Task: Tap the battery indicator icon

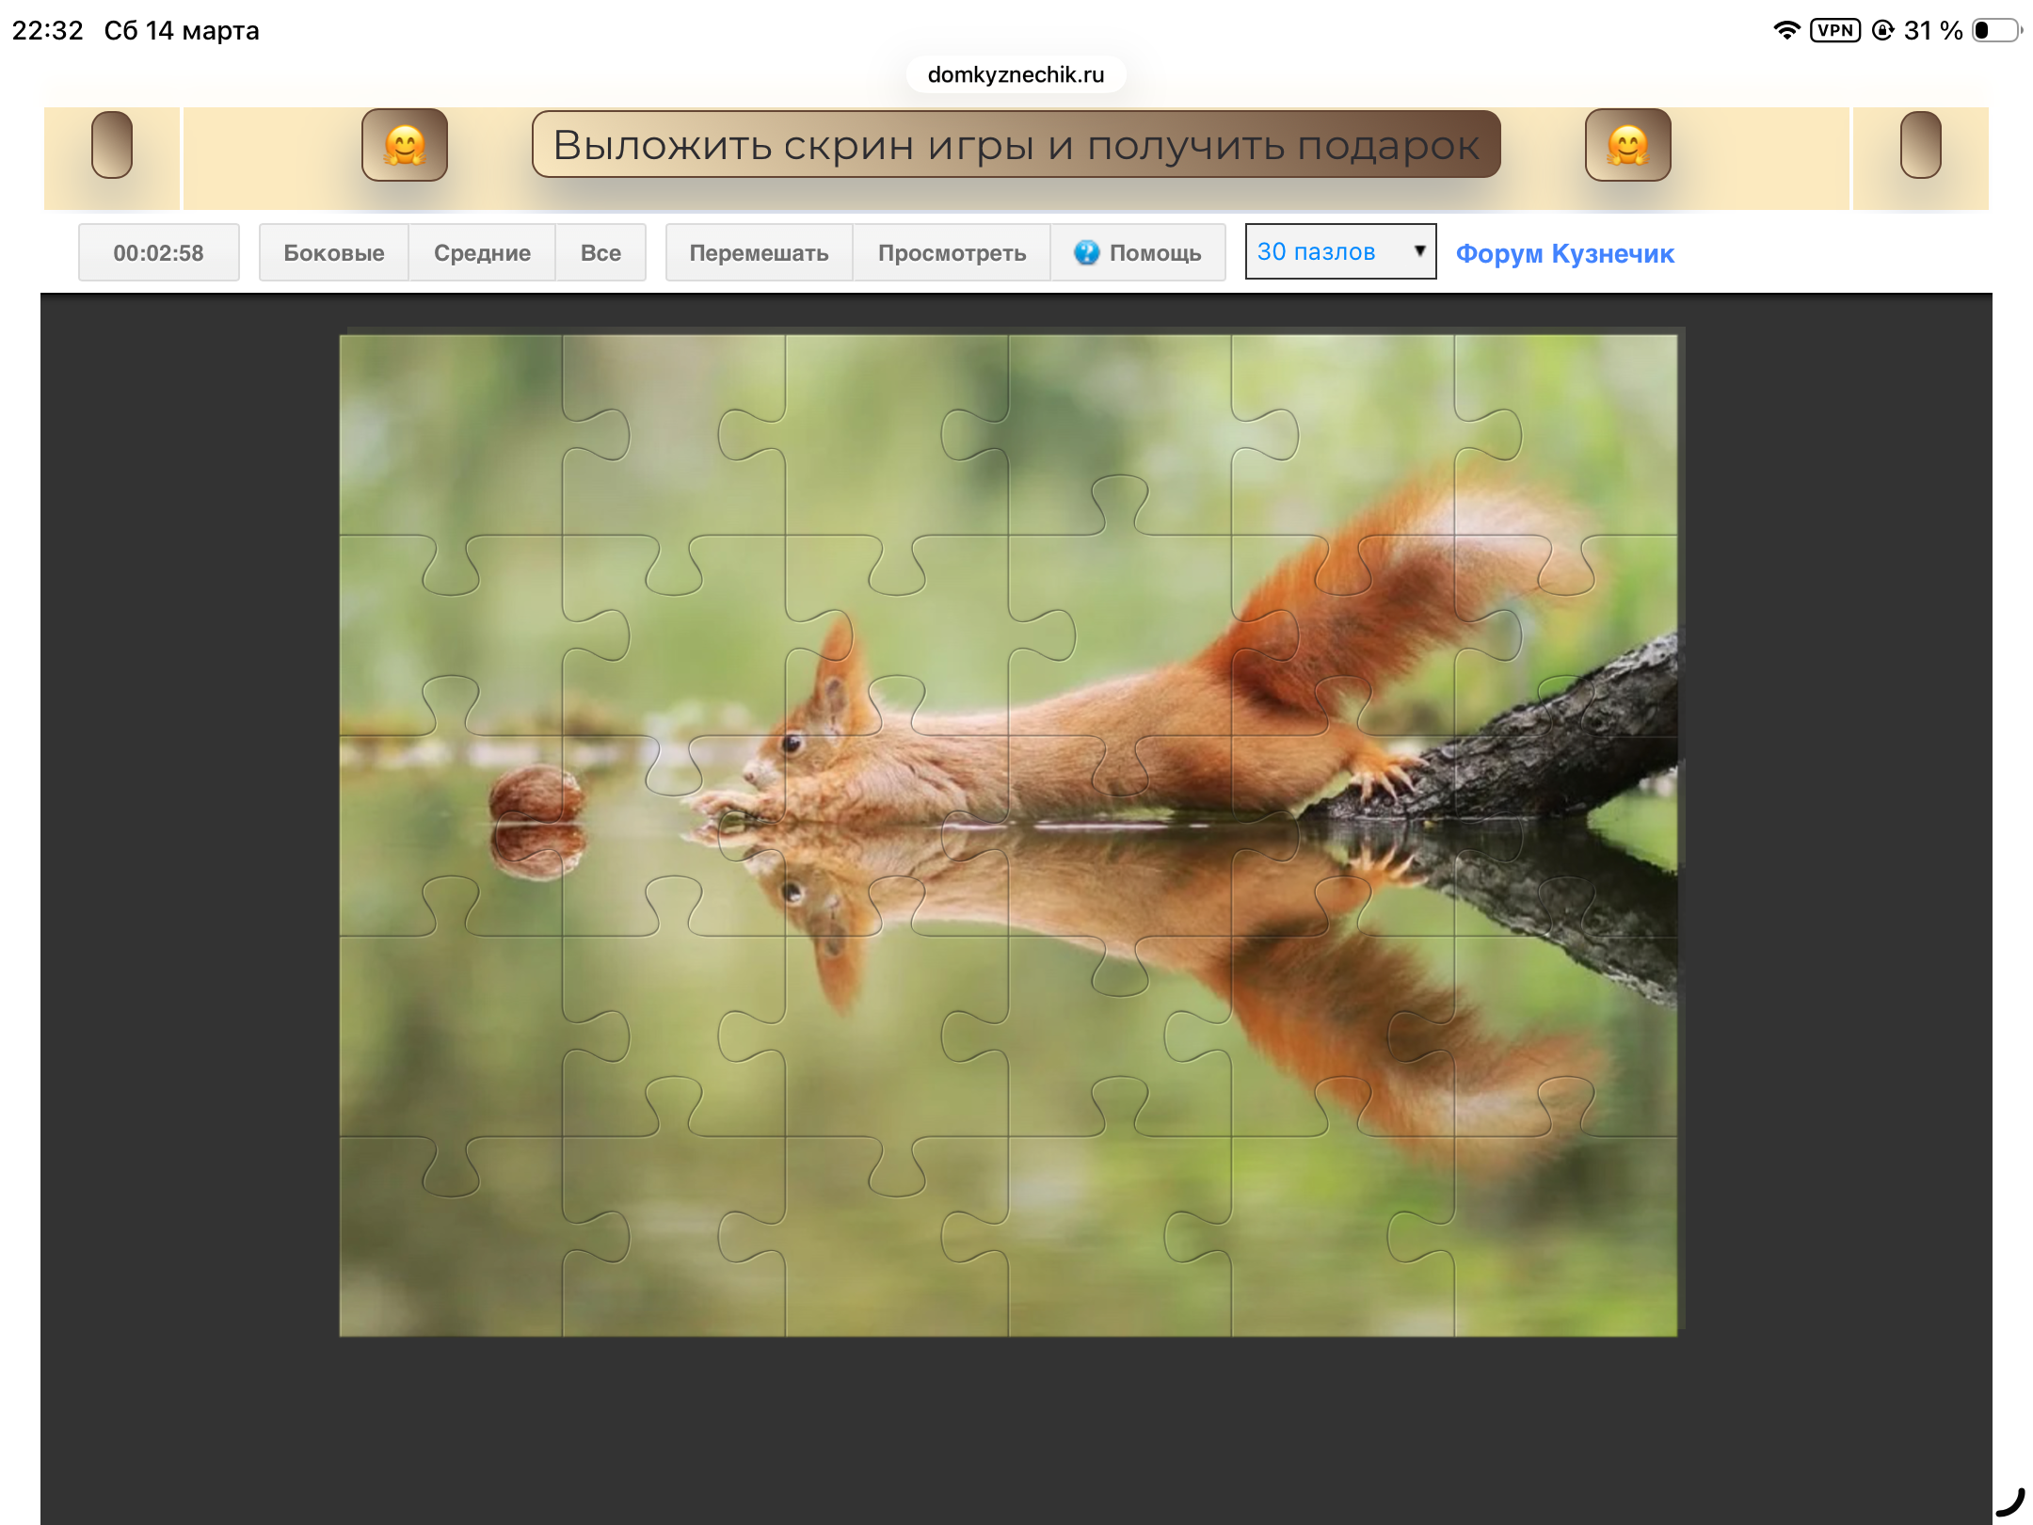Action: point(1996,30)
